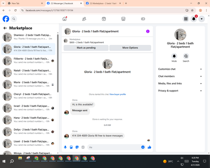
Task: Select the Gloria conversation in the list
Action: [x=28, y=49]
